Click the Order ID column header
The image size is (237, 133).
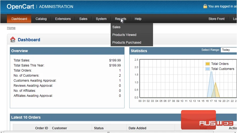[x=42, y=128]
